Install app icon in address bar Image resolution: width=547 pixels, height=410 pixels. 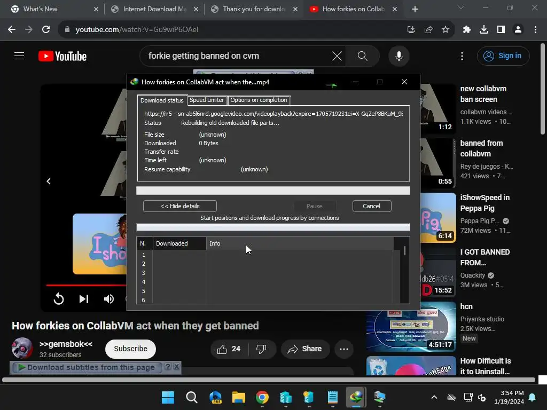pyautogui.click(x=411, y=30)
